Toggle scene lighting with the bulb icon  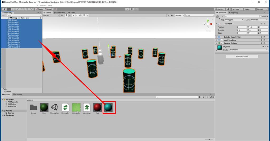(x=66, y=15)
